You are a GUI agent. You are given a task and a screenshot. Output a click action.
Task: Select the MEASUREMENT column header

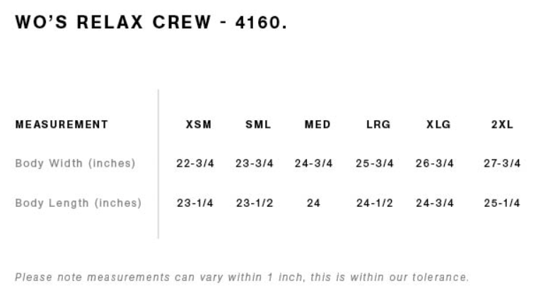click(x=62, y=124)
